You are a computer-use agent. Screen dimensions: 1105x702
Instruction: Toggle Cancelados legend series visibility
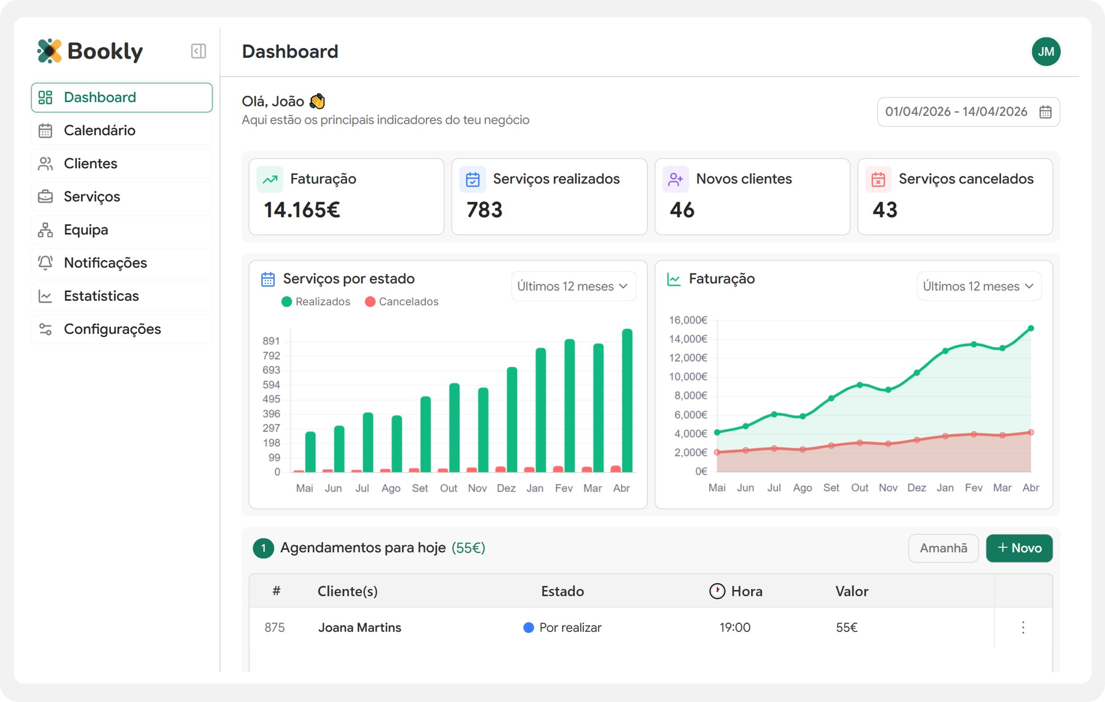[x=401, y=302]
